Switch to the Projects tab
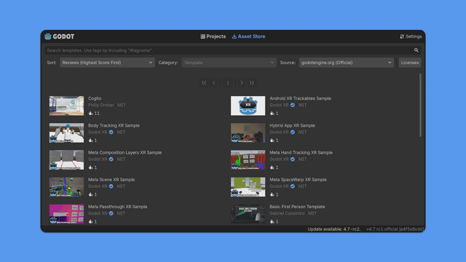 point(213,36)
